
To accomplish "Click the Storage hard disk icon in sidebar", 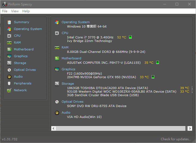I will [9, 63].
